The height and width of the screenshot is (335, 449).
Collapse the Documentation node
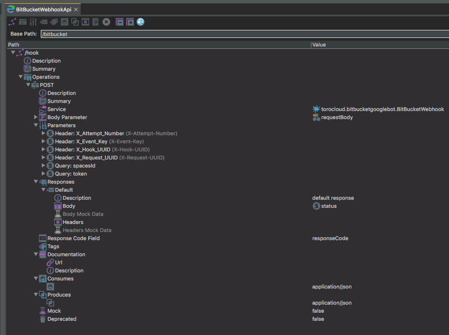pyautogui.click(x=36, y=254)
